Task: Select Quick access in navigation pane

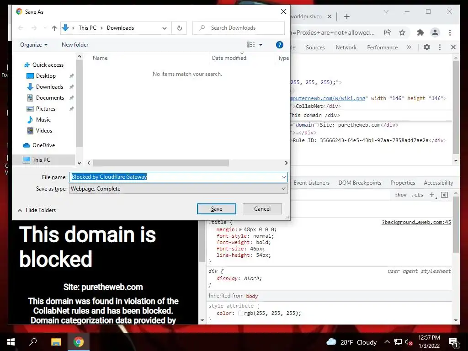Action: point(48,65)
